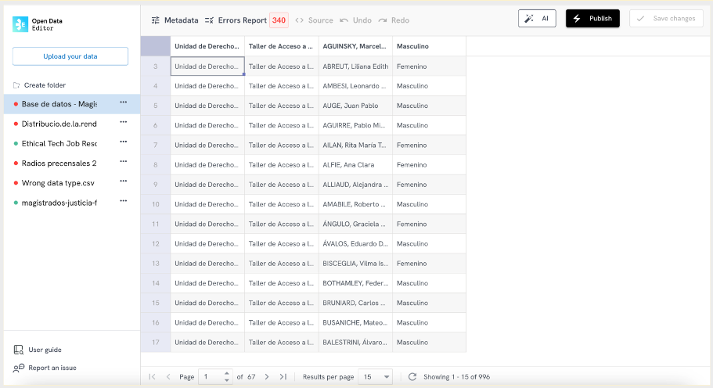
Task: Increment the page number stepper
Action: (227, 374)
